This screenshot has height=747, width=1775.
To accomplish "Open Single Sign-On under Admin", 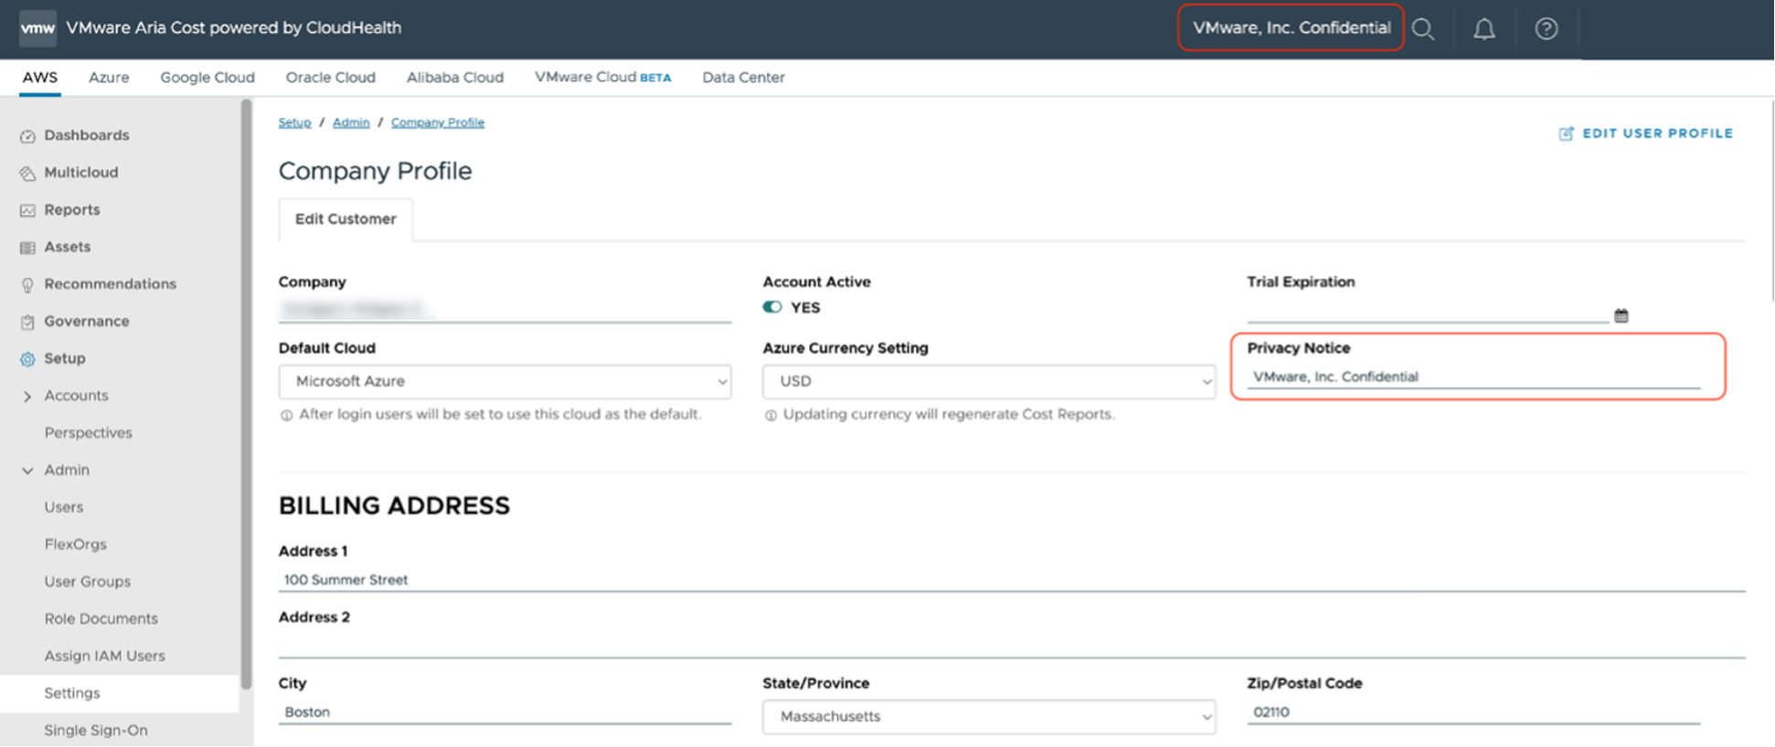I will click(96, 731).
